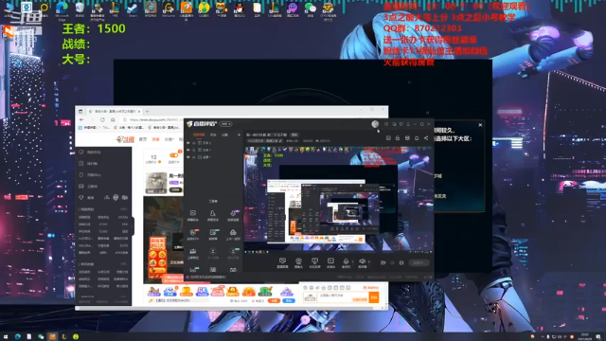Click fourth source button in bottom bar

(x=330, y=262)
